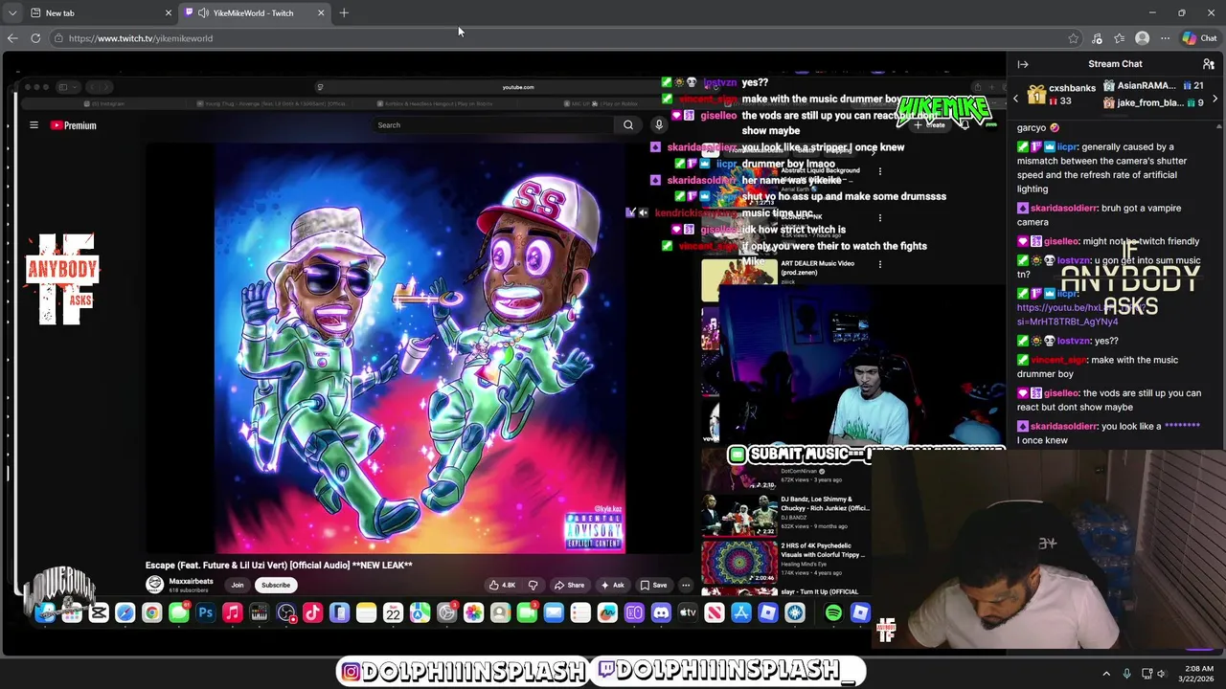
Task: Open Maxxairbeats channel avatar
Action: tap(154, 585)
